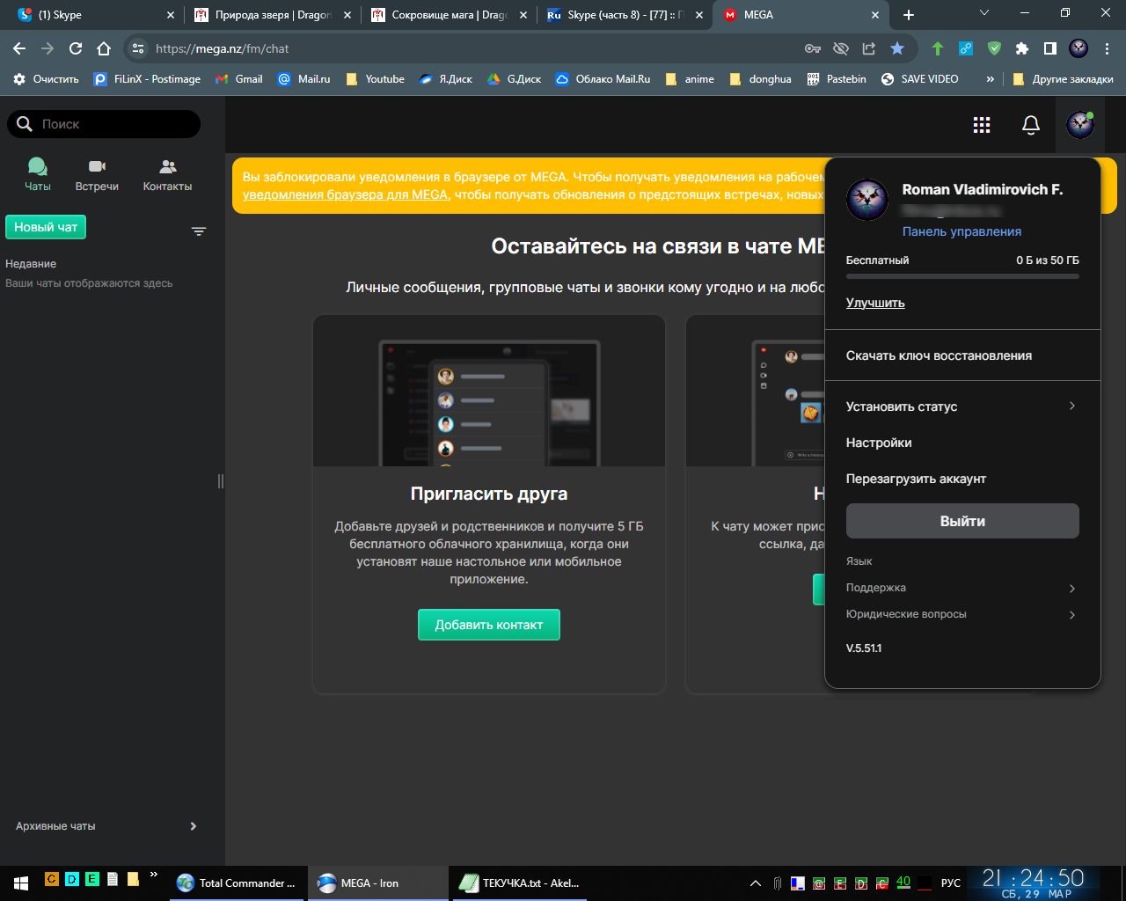This screenshot has width=1126, height=901.
Task: Click the browser home icon
Action: point(104,48)
